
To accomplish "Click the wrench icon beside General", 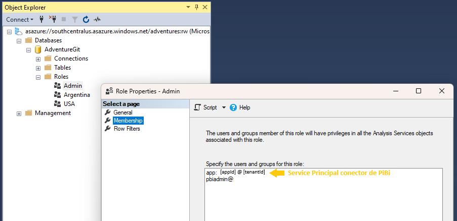I will pyautogui.click(x=108, y=113).
